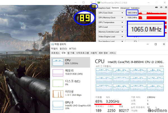Select the GPU 0 Intel UHD Graphics sidebar item
The image size is (168, 113).
point(70,105)
